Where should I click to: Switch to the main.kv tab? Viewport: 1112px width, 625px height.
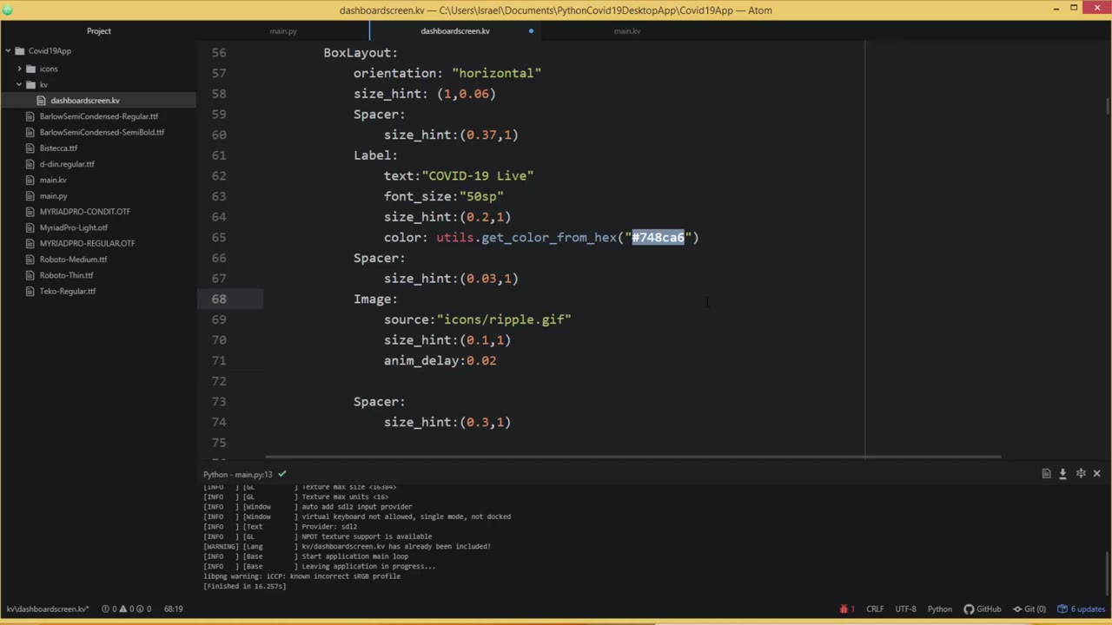(627, 30)
